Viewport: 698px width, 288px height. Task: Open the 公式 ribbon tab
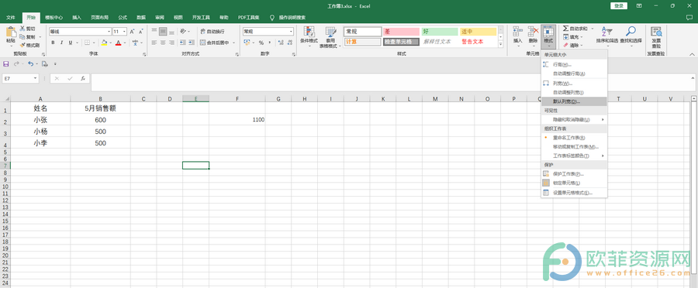pos(123,17)
